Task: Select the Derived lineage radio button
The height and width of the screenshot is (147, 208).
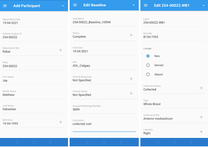Action: tap(148, 65)
